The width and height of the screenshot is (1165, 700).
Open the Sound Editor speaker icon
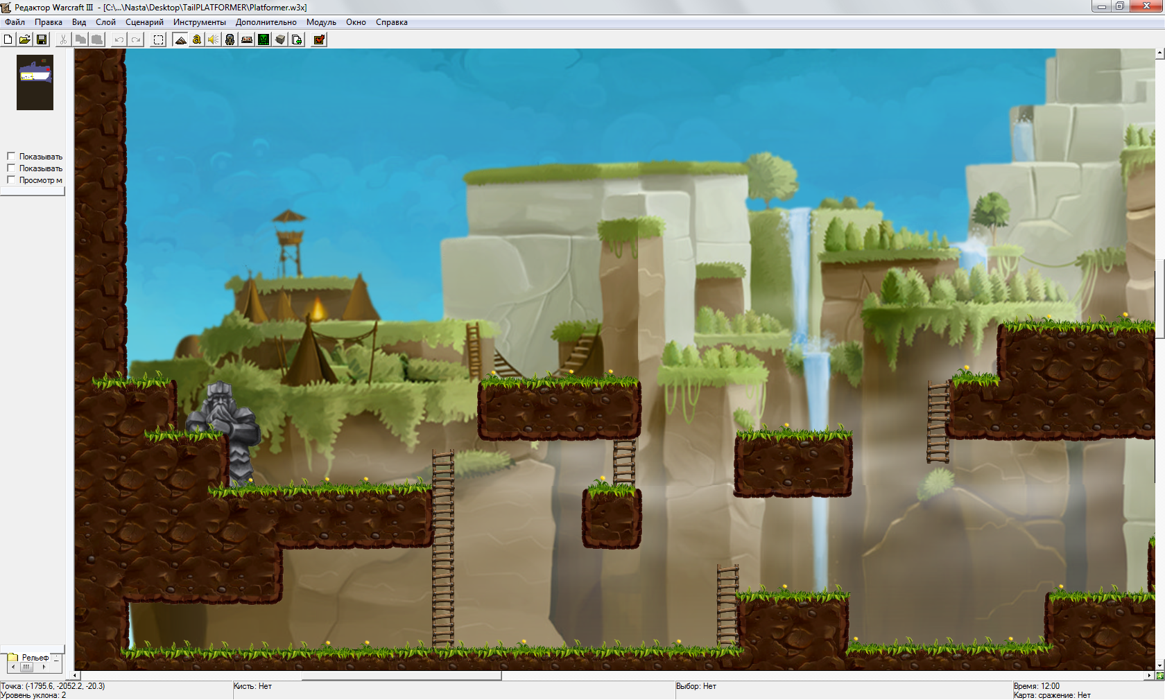(x=214, y=40)
